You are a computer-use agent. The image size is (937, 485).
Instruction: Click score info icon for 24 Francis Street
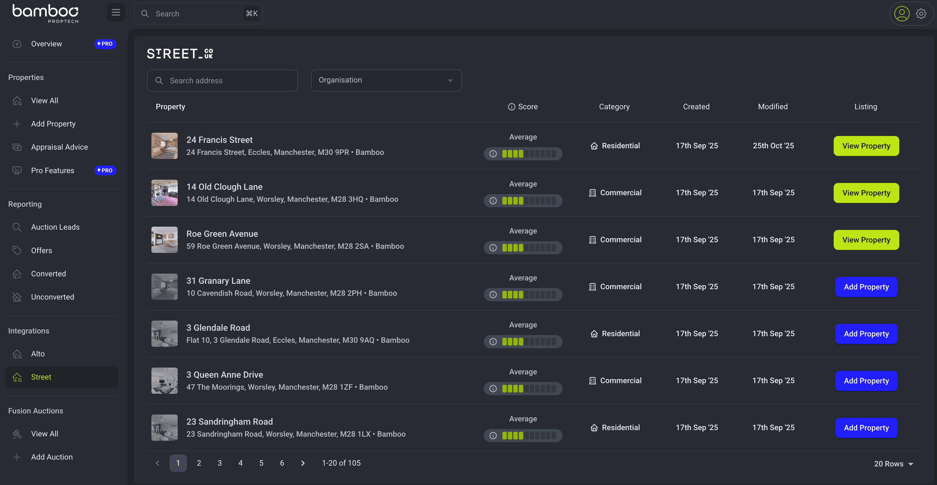(493, 154)
